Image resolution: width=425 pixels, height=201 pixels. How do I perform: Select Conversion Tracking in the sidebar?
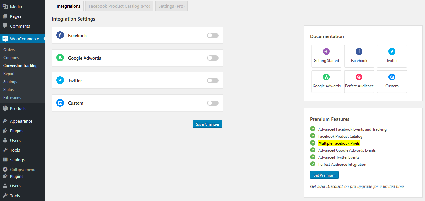tap(20, 66)
